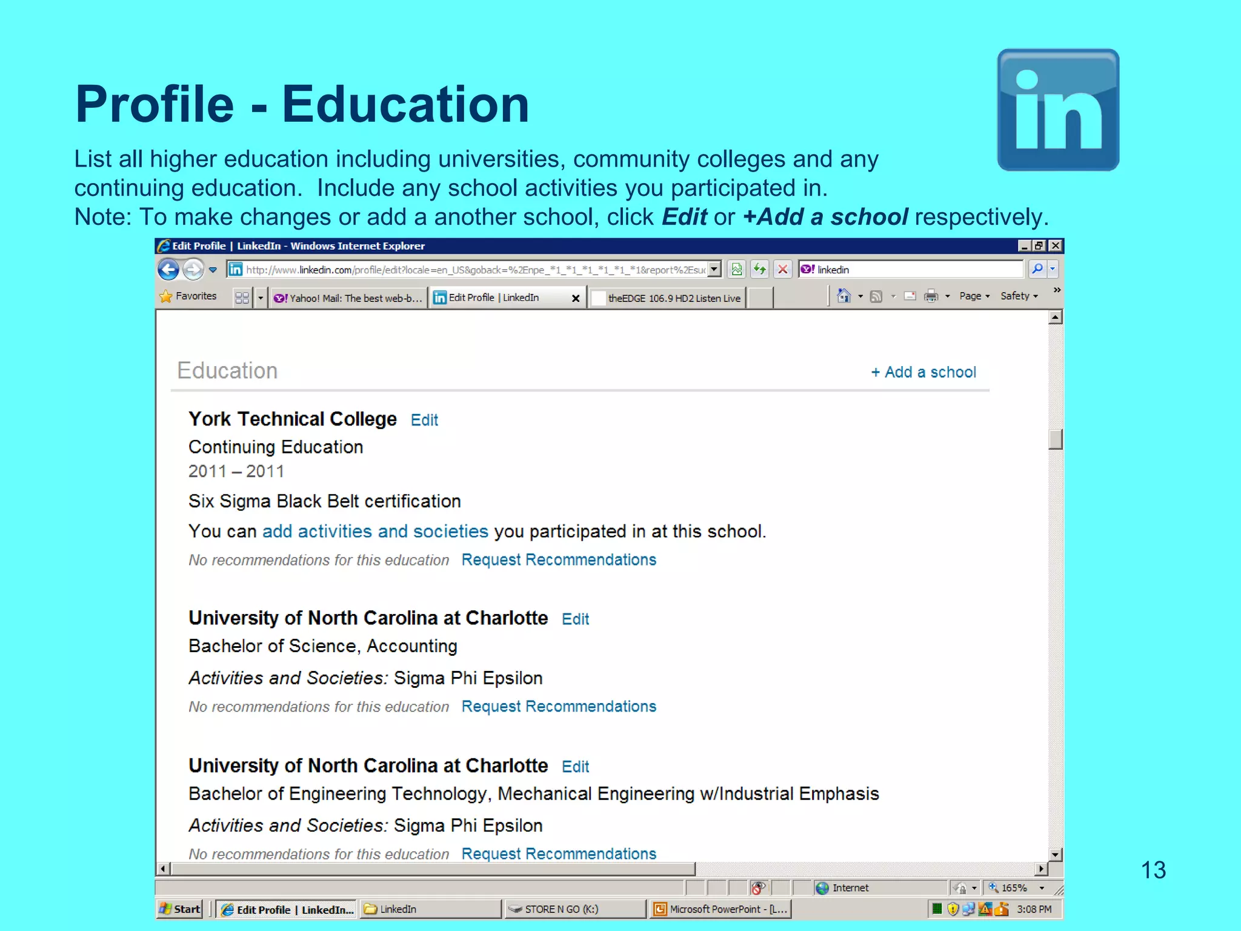This screenshot has width=1241, height=931.
Task: Open the Home button dropdown arrow
Action: point(860,296)
